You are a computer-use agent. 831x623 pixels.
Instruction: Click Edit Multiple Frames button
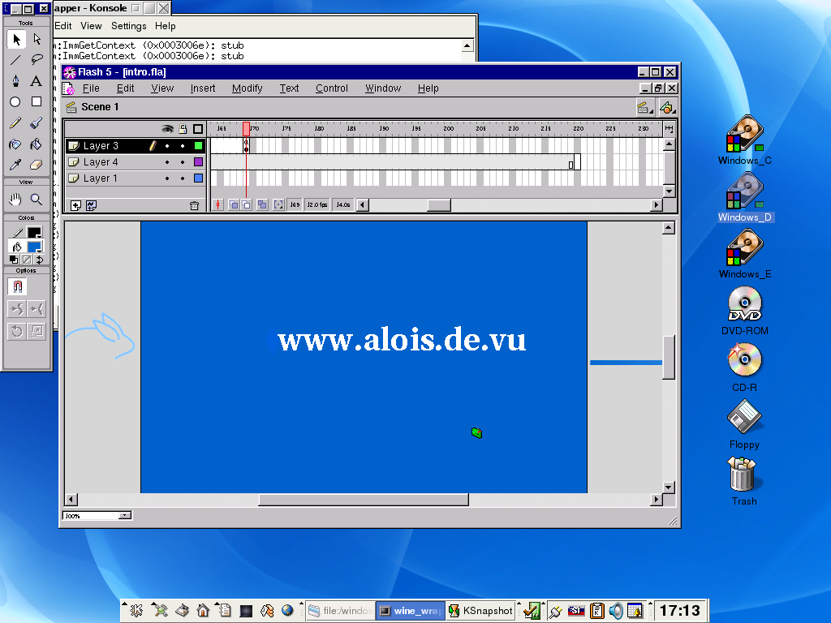[262, 204]
